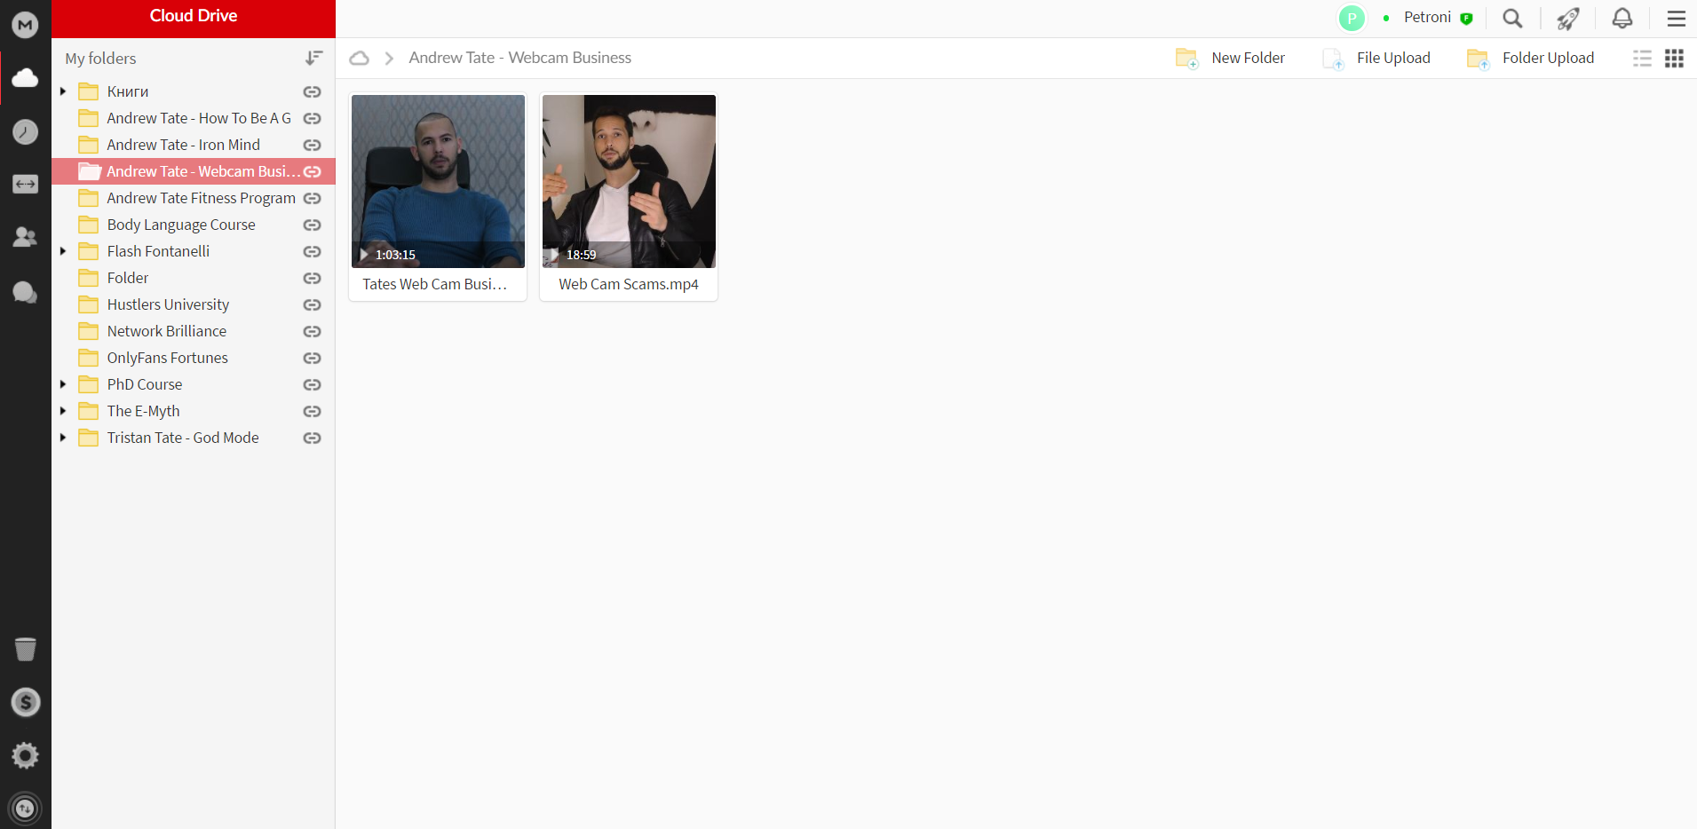Click link icon beside Flash Fontanelli
Screen dimensions: 1697x829
tap(312, 251)
